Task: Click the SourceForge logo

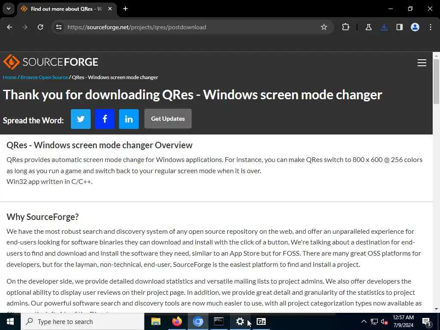Action: pos(51,62)
